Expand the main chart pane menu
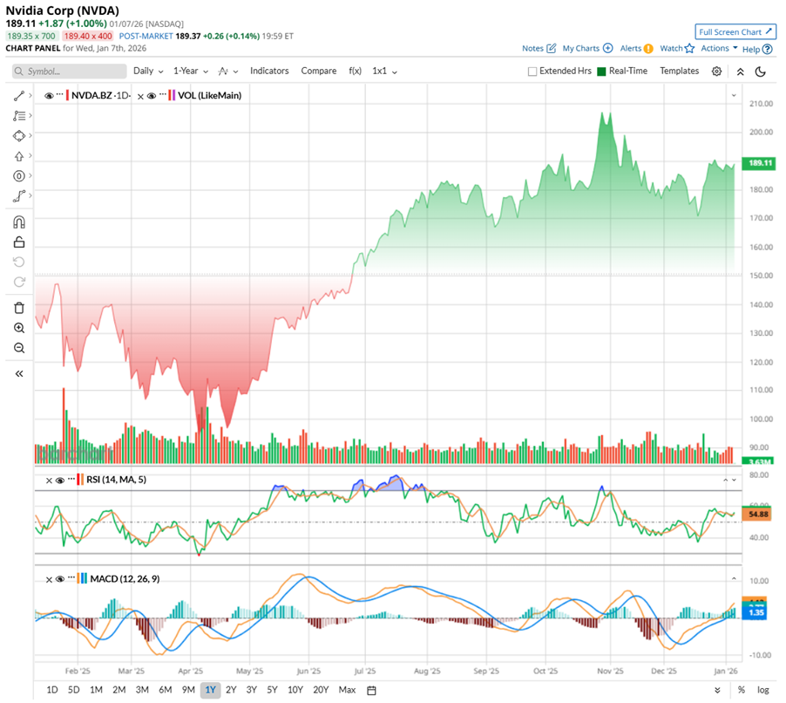The image size is (786, 703). (x=734, y=95)
